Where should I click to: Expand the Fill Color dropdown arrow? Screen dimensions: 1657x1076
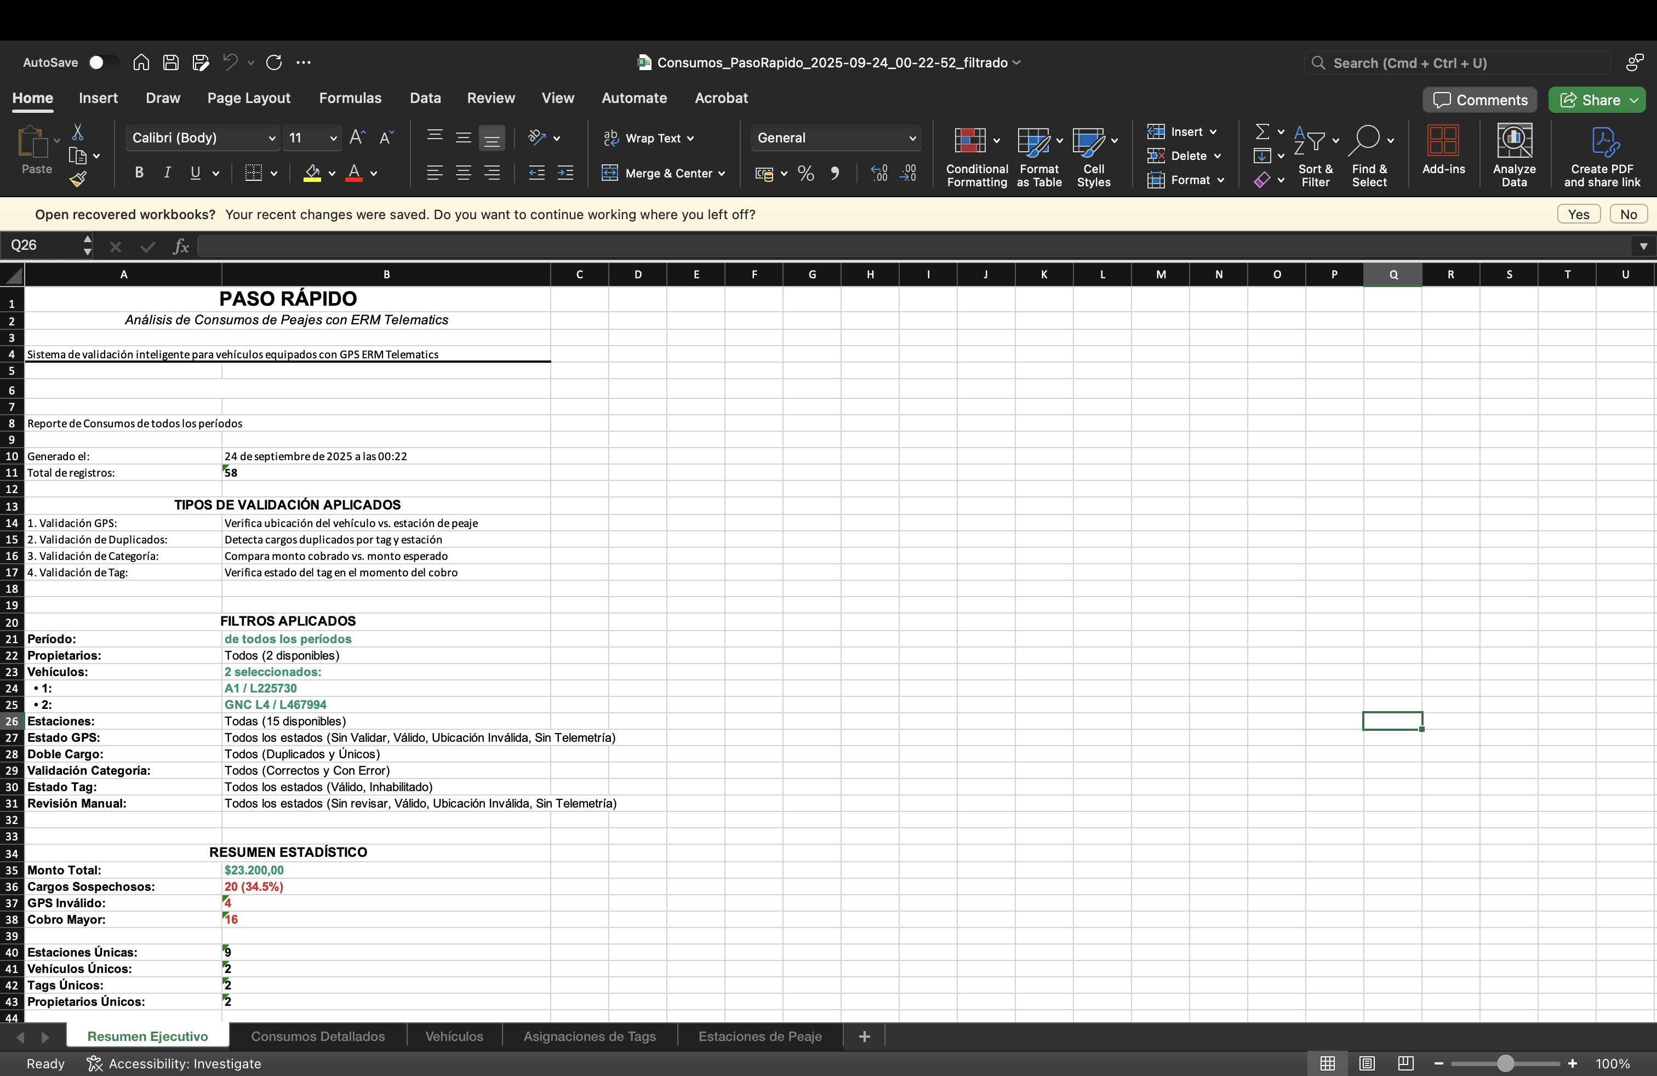[x=332, y=173]
